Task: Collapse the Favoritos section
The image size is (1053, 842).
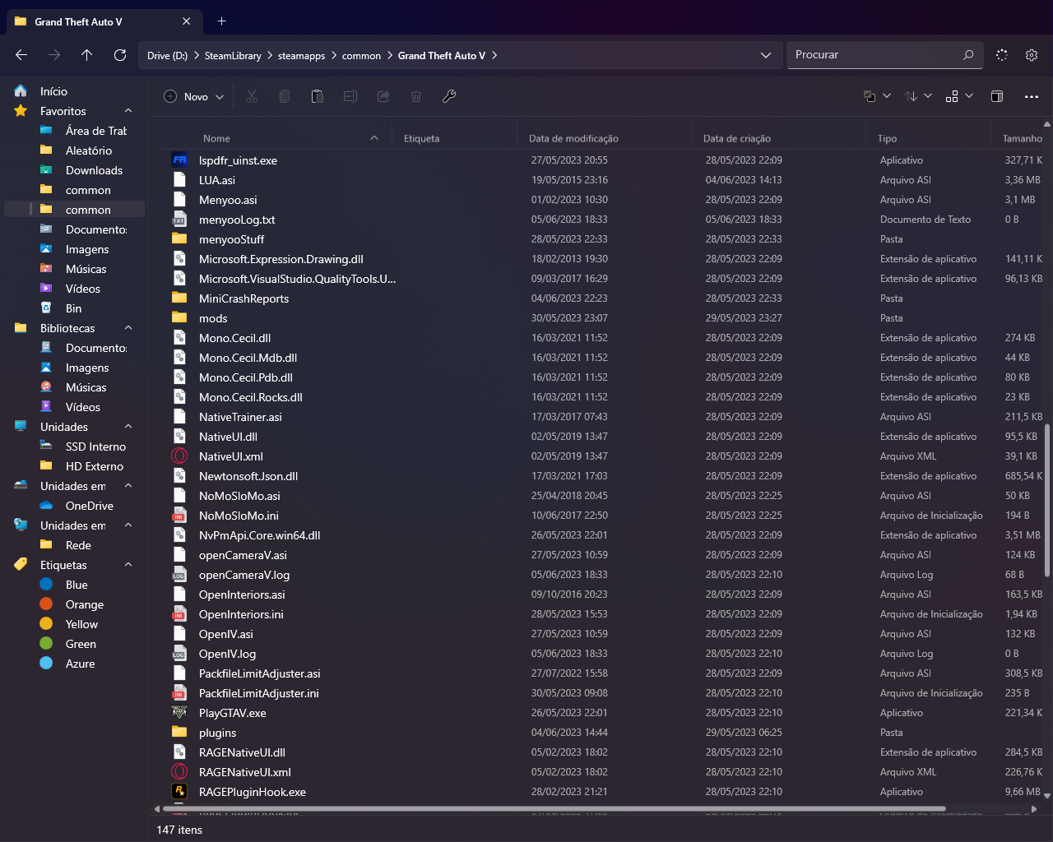Action: click(128, 111)
